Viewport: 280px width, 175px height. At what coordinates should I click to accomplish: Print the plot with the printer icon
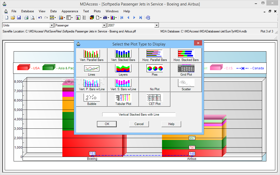[26, 18]
